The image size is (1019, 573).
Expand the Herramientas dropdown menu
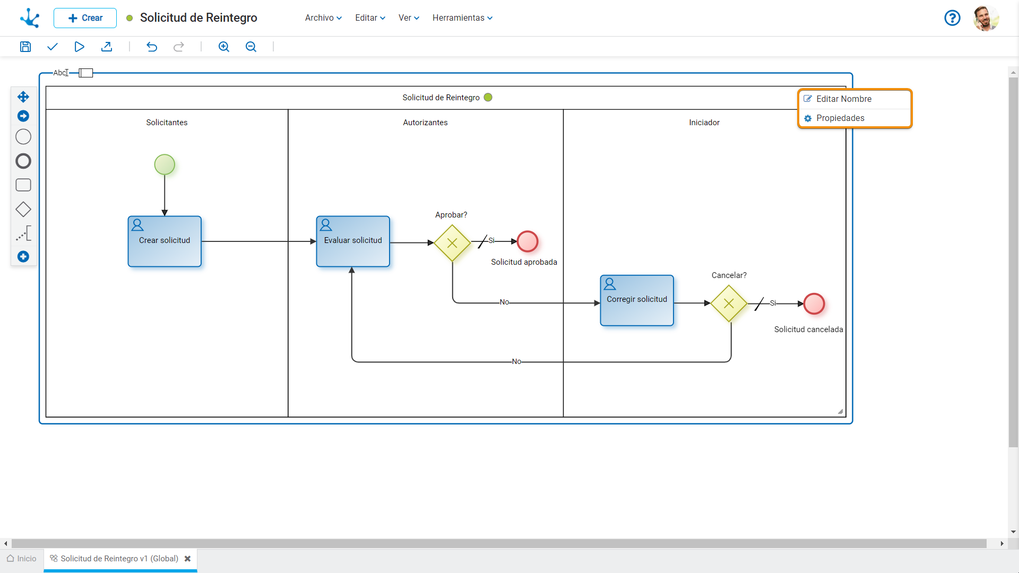click(462, 18)
